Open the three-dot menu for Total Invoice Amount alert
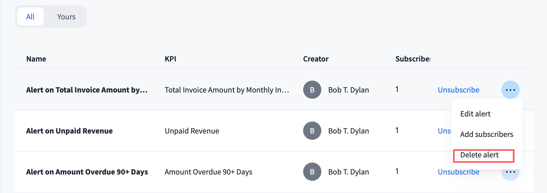Screen dimensions: 547x193 510,90
